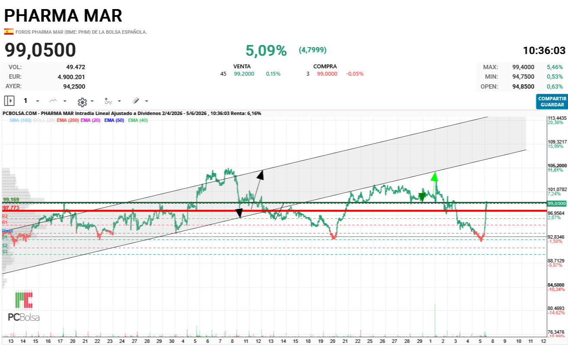Click the COMPRA price 99,0000

tap(327, 74)
